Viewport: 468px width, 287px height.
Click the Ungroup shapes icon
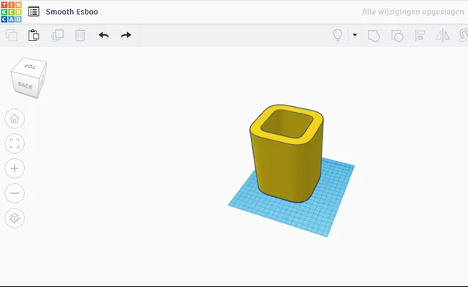coord(397,36)
